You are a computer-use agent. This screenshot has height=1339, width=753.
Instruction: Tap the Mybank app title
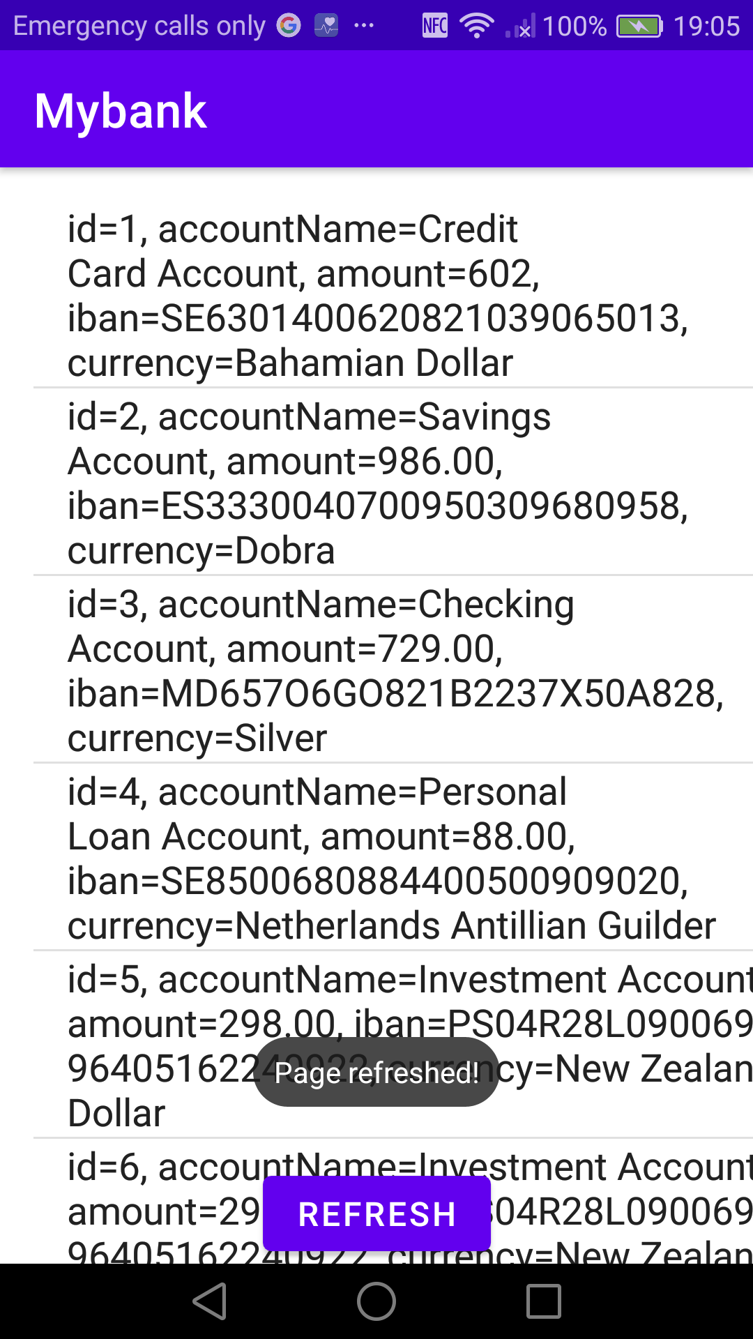click(121, 109)
